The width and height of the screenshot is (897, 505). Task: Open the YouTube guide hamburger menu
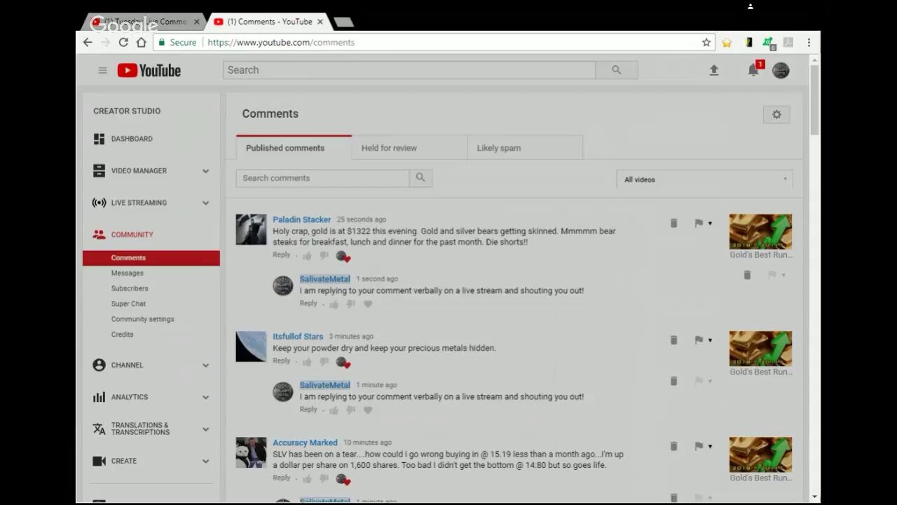click(102, 70)
